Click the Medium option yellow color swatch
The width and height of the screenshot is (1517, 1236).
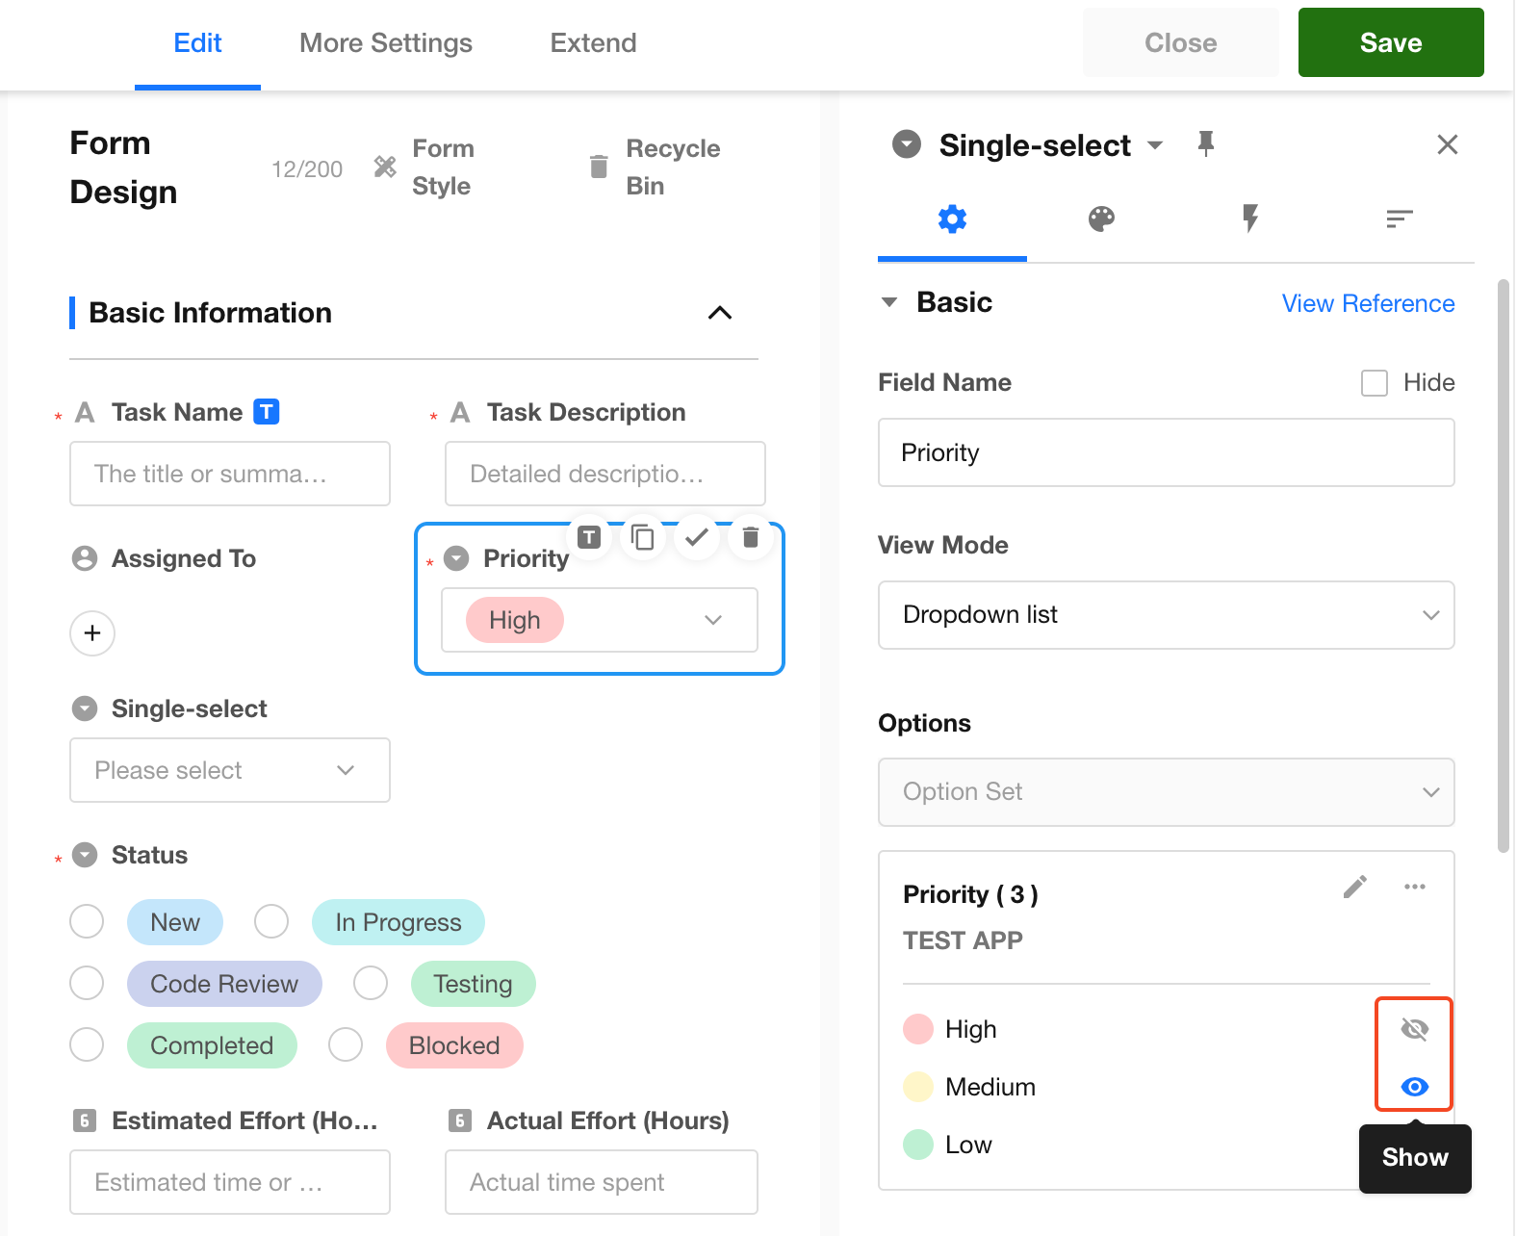click(918, 1087)
